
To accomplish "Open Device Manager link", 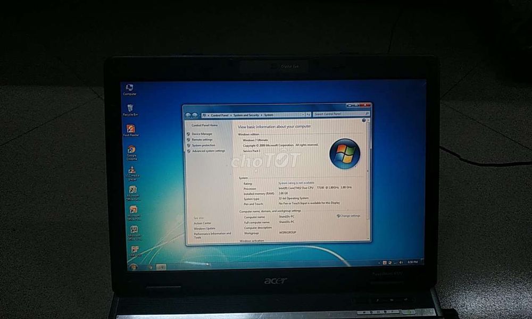I will coord(202,134).
